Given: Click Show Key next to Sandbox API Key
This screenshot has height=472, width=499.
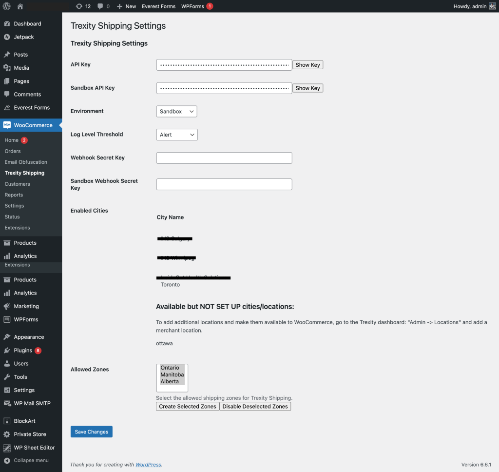Looking at the screenshot, I should [x=308, y=88].
